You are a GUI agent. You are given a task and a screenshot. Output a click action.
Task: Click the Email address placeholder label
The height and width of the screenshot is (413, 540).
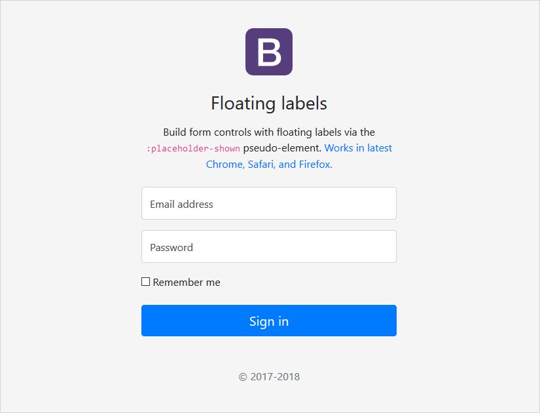click(x=181, y=205)
